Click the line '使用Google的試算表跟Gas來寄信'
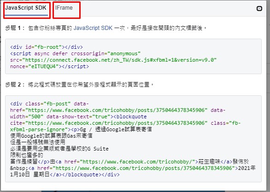This screenshot has height=192, width=270. (51, 136)
